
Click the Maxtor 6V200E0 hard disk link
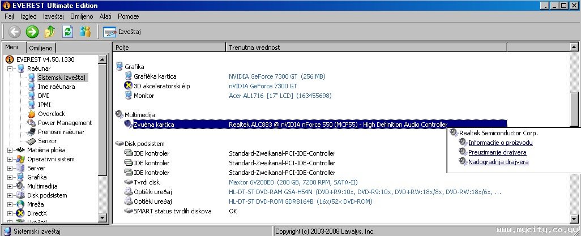(293, 182)
